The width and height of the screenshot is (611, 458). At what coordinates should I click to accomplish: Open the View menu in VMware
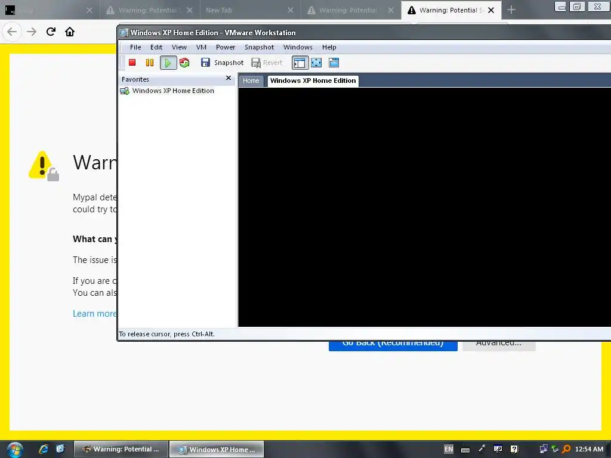(179, 47)
